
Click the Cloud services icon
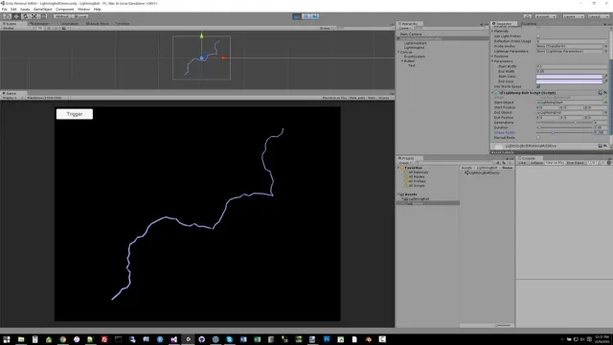point(528,16)
